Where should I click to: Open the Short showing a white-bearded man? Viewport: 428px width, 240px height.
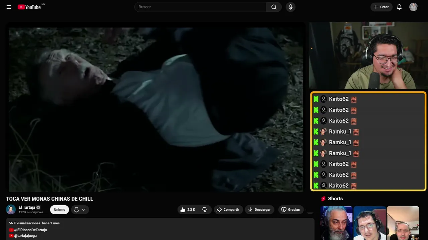[336, 223]
